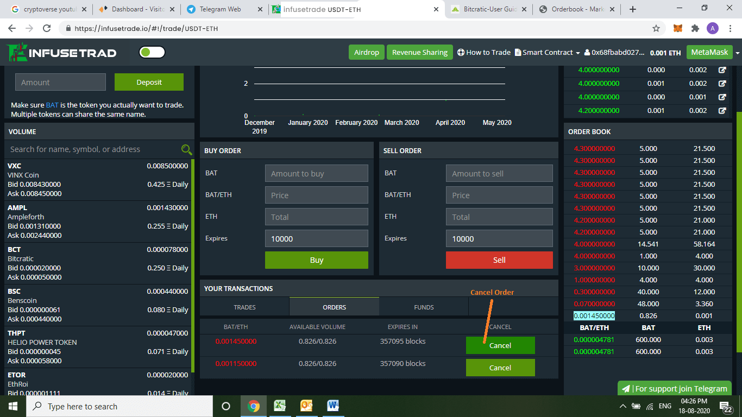The image size is (742, 417).
Task: Open the For support join Telegram link
Action: (675, 388)
